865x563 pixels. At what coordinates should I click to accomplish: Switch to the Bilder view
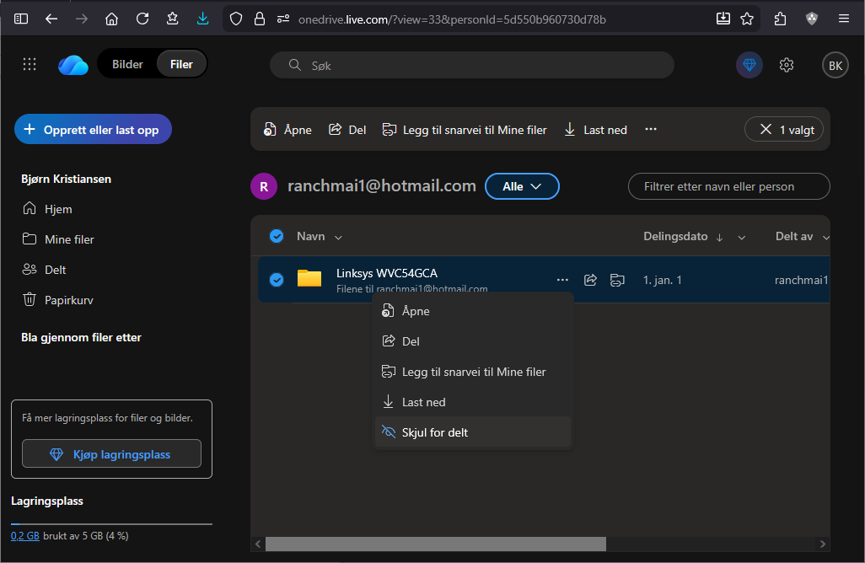(x=127, y=64)
